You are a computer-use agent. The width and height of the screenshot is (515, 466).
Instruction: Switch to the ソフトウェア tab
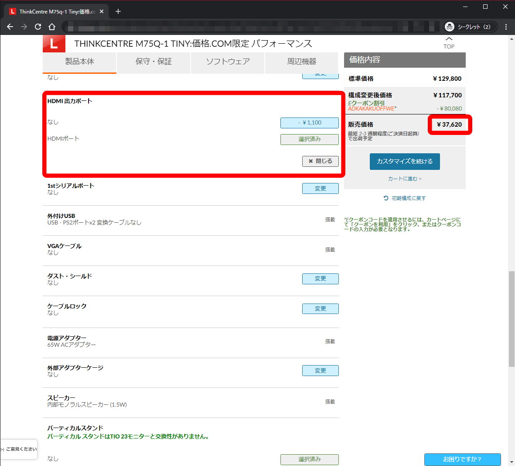tap(228, 62)
